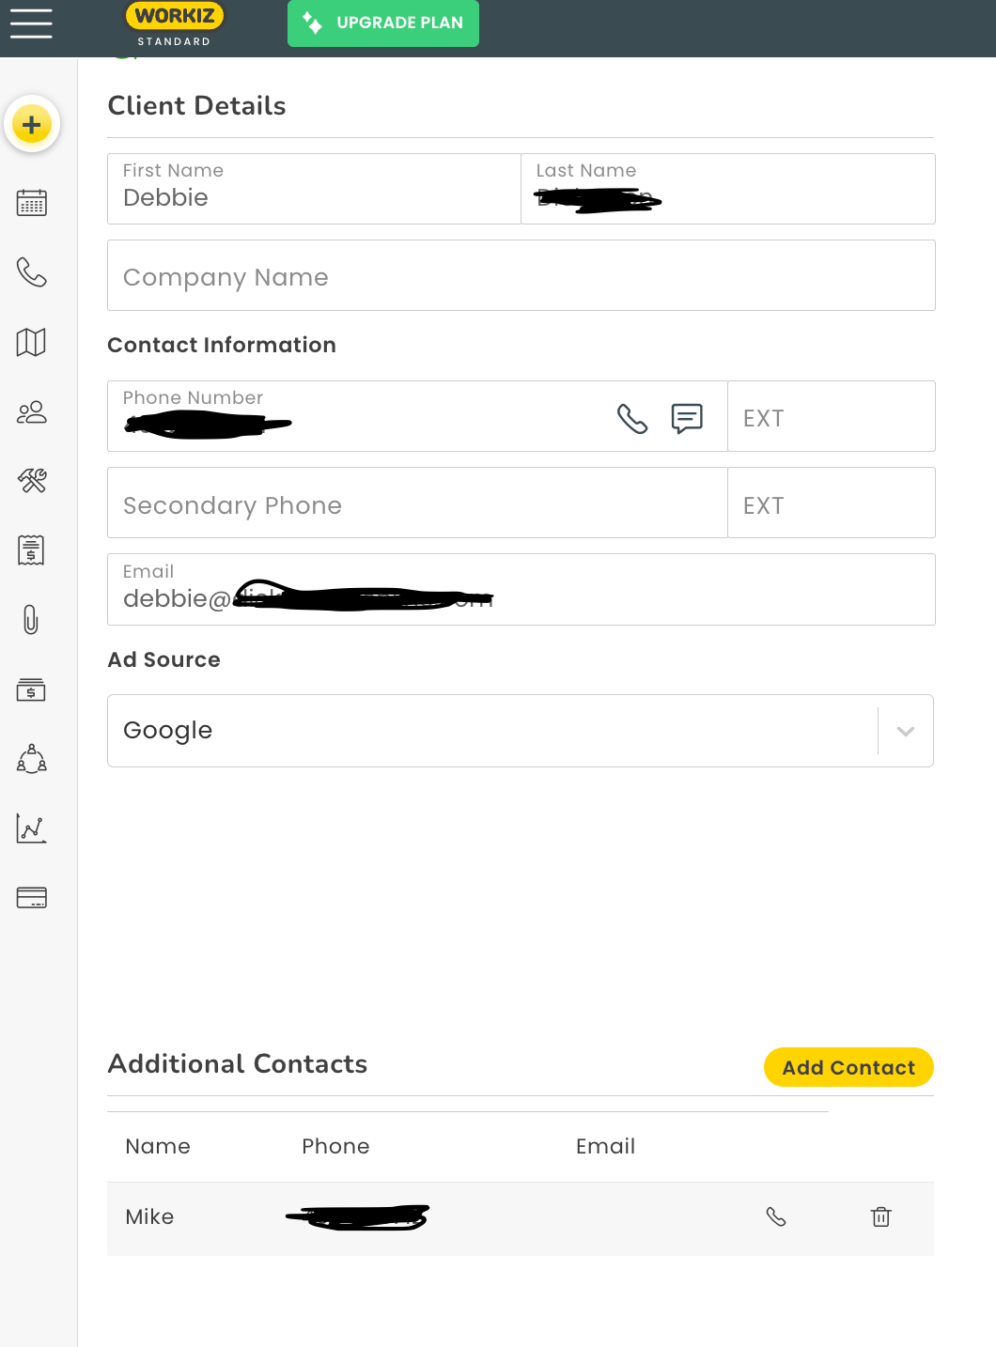Viewport: 996px width, 1347px height.
Task: Open the map view icon
Action: (32, 342)
